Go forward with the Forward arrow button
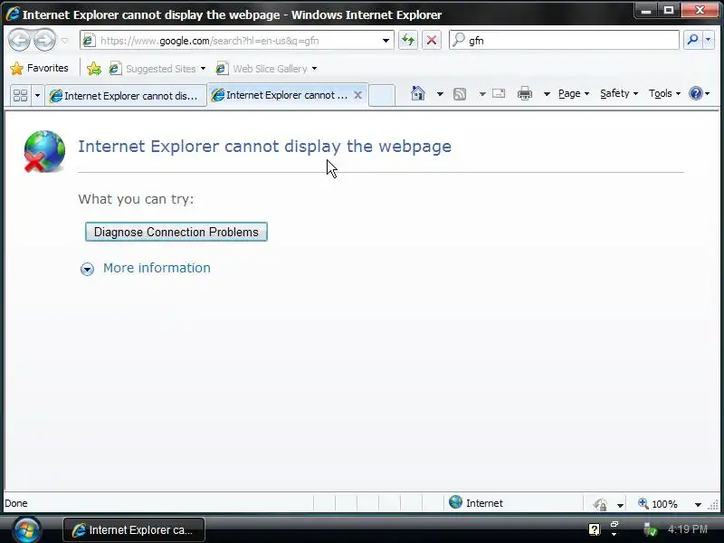Screen dimensions: 724x543 [44, 41]
